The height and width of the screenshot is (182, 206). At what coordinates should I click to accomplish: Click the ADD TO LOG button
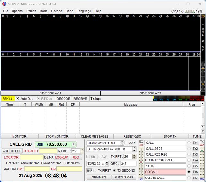12,151
